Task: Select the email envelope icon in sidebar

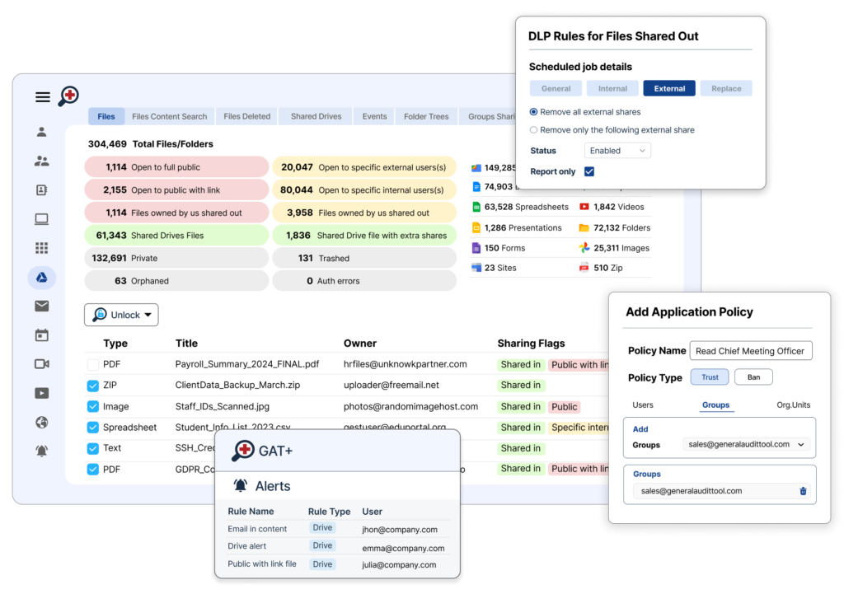Action: [42, 306]
